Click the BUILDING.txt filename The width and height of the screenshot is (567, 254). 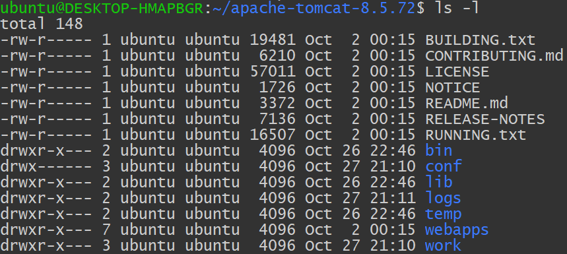[x=481, y=40]
